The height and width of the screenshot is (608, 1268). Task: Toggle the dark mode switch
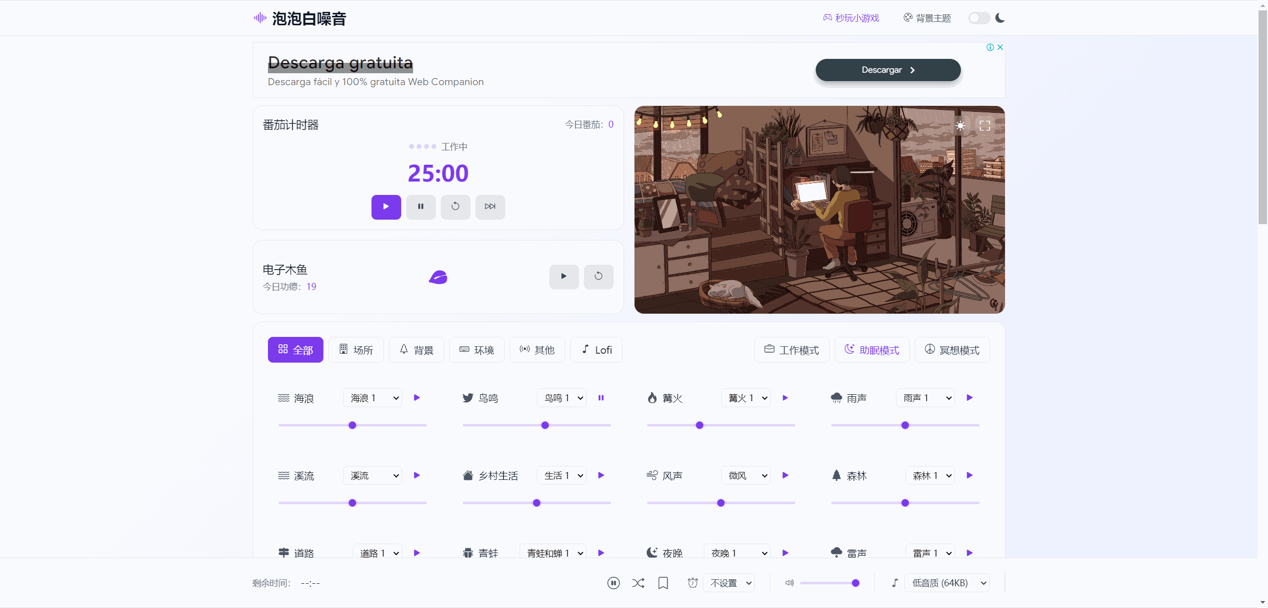(x=979, y=18)
